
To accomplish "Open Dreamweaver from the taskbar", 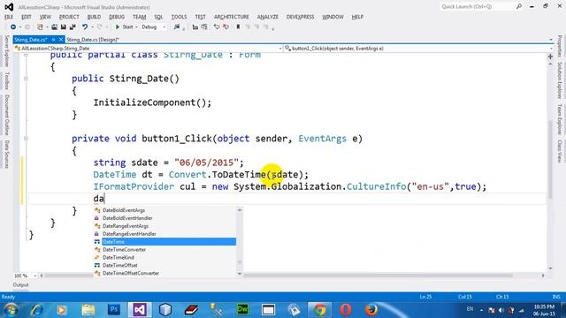I will (242, 310).
